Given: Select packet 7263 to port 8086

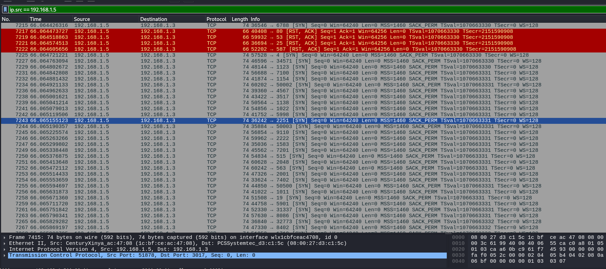Looking at the screenshot, I should (303, 216).
